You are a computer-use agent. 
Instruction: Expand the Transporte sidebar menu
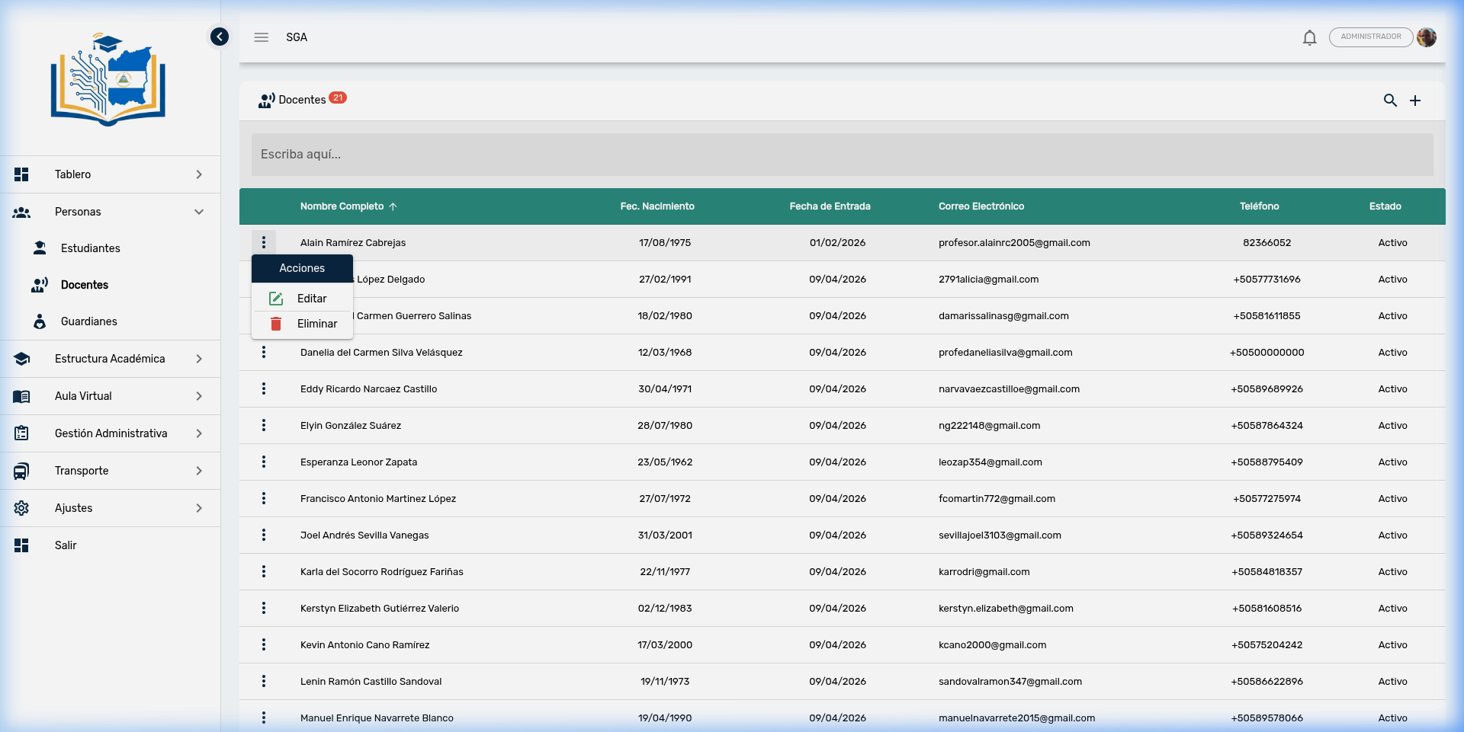110,471
